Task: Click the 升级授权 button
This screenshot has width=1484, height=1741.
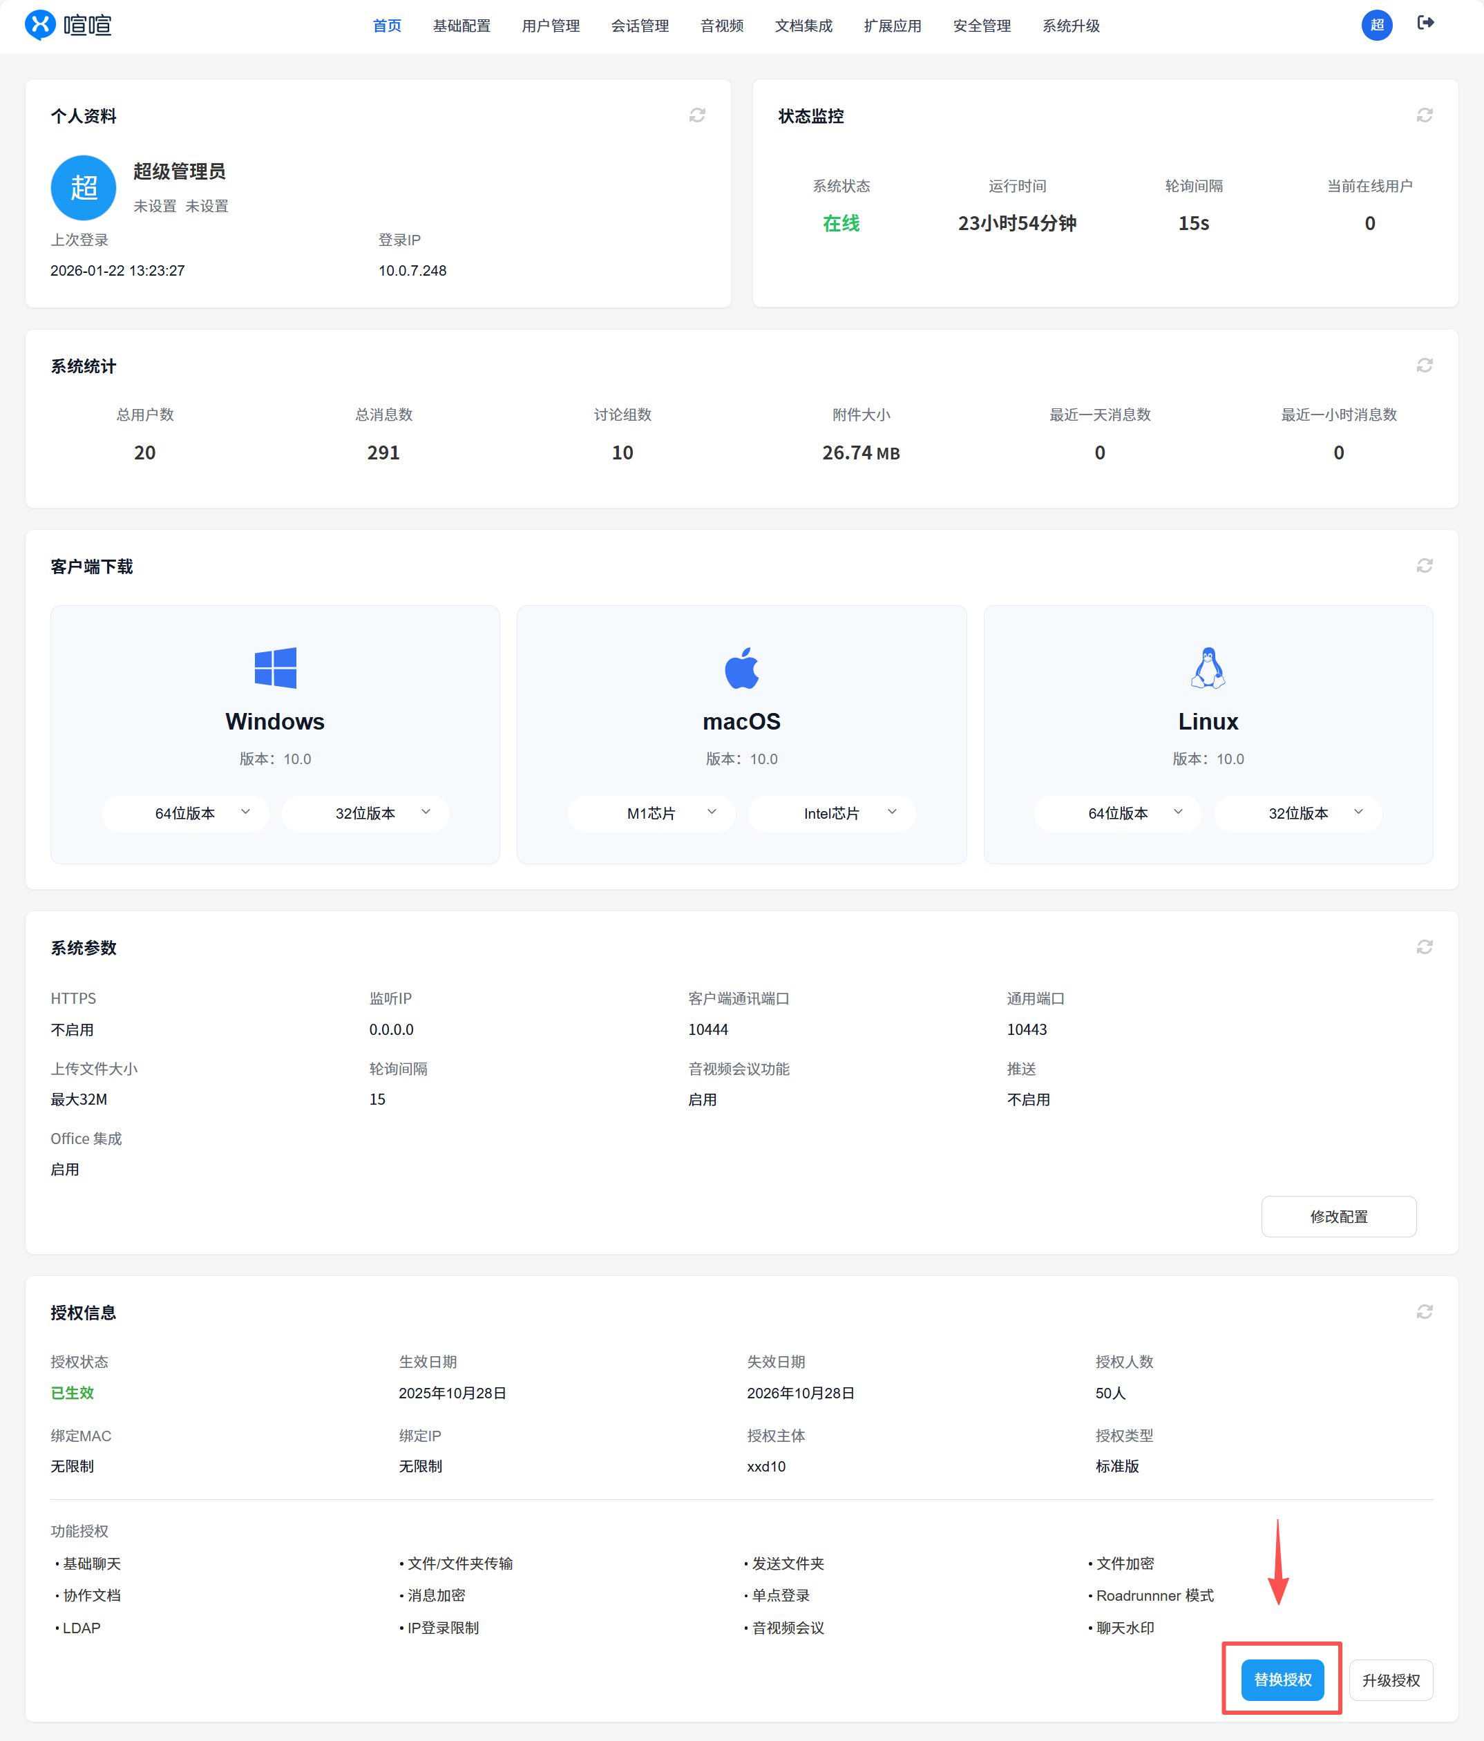Action: 1390,1680
